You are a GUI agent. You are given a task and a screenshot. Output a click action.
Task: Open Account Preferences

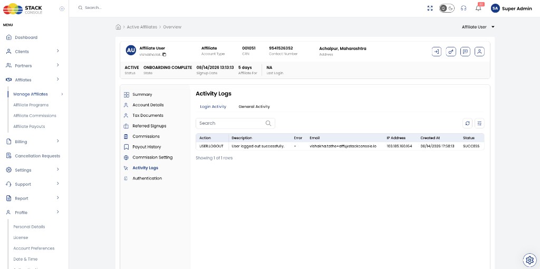coord(34,248)
